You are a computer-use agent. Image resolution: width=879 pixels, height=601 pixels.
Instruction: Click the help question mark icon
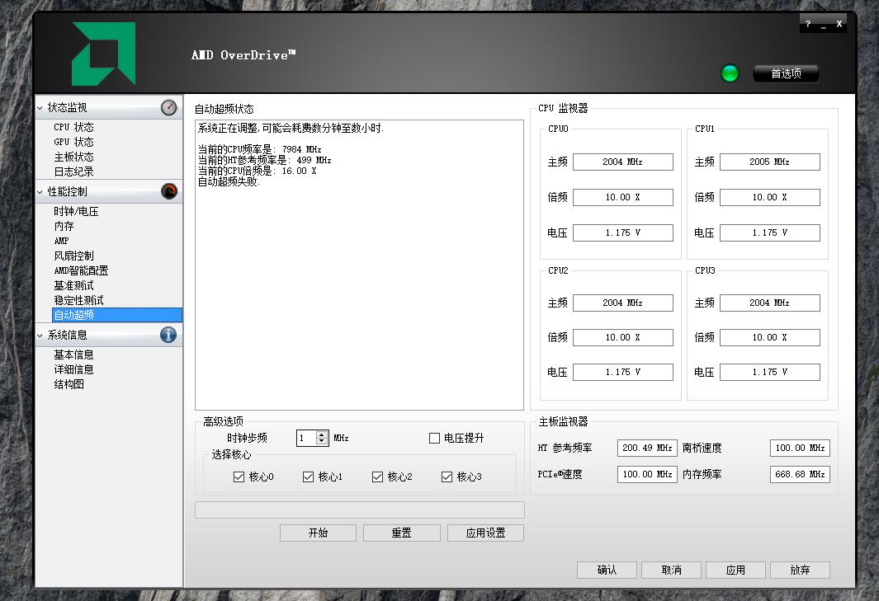point(808,24)
